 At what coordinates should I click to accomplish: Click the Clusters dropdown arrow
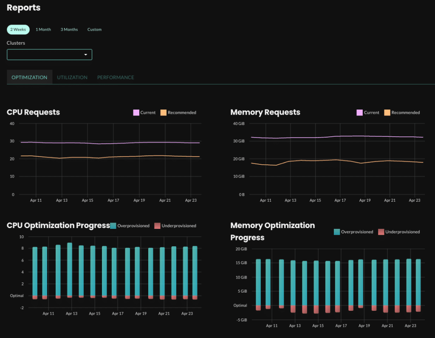click(x=86, y=55)
